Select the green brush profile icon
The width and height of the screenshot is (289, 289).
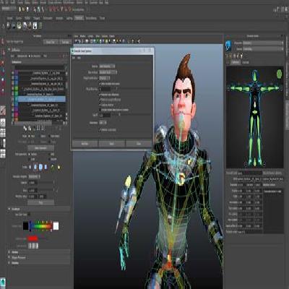point(53,167)
